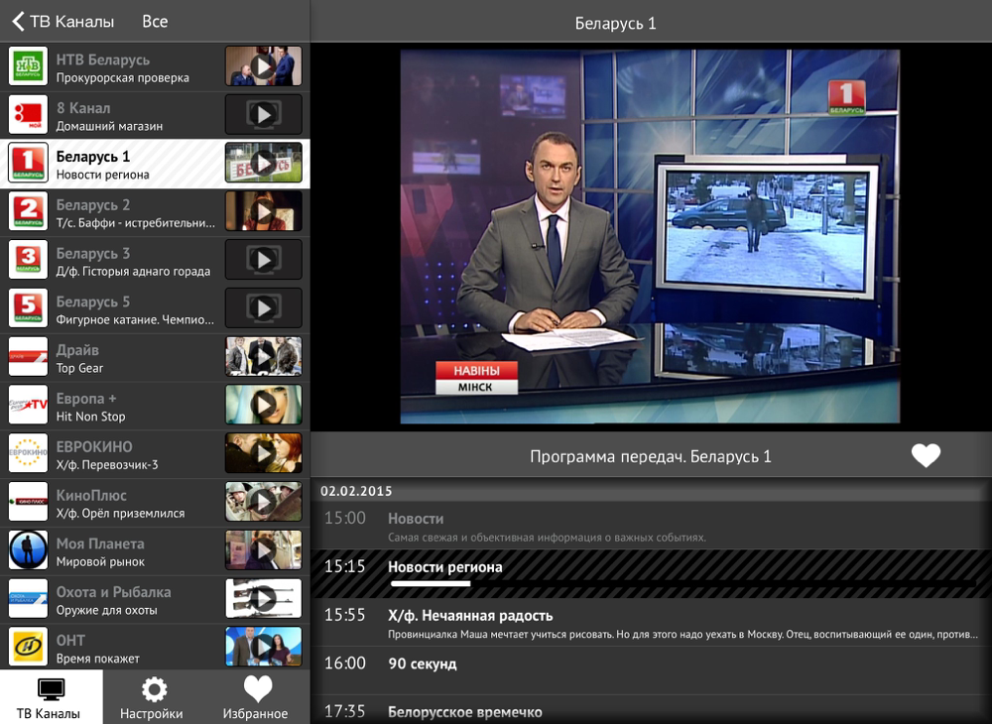Click the Беларусь 1 title in top bar
The width and height of the screenshot is (992, 724).
coord(615,24)
